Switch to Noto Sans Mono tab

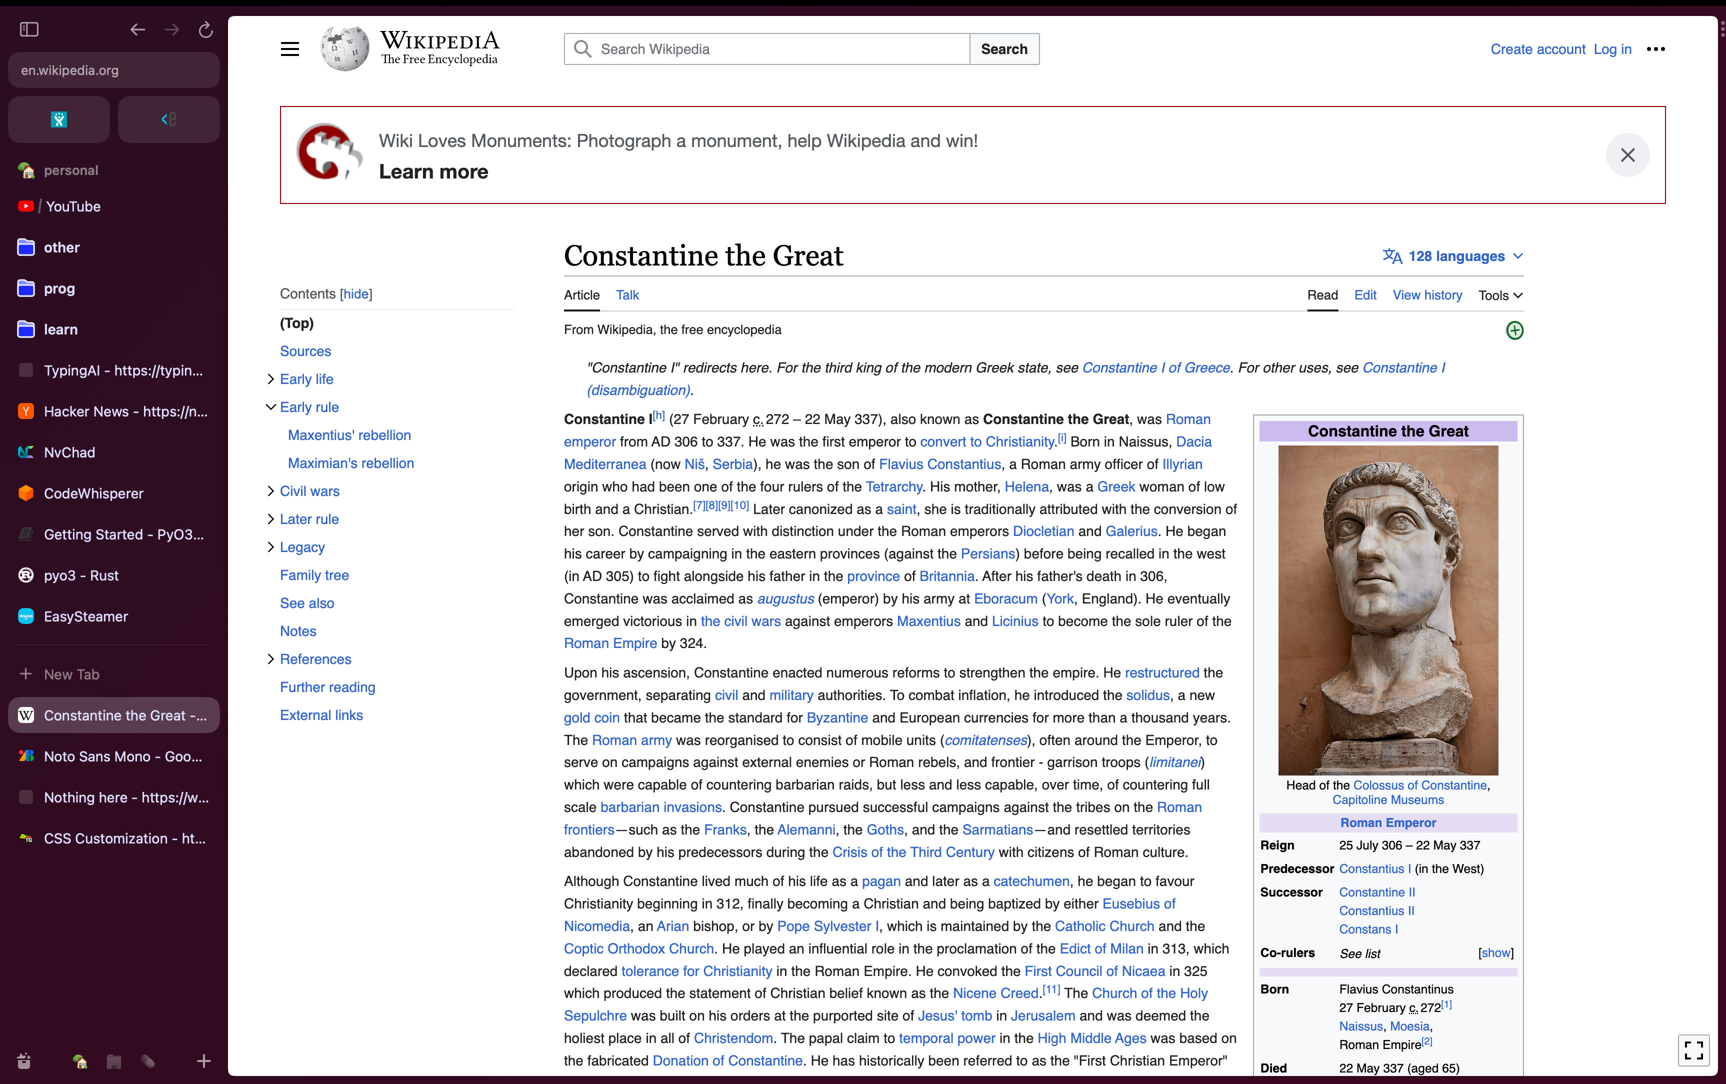click(114, 756)
